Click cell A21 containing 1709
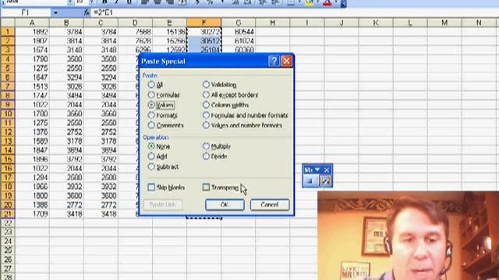 tap(32, 214)
